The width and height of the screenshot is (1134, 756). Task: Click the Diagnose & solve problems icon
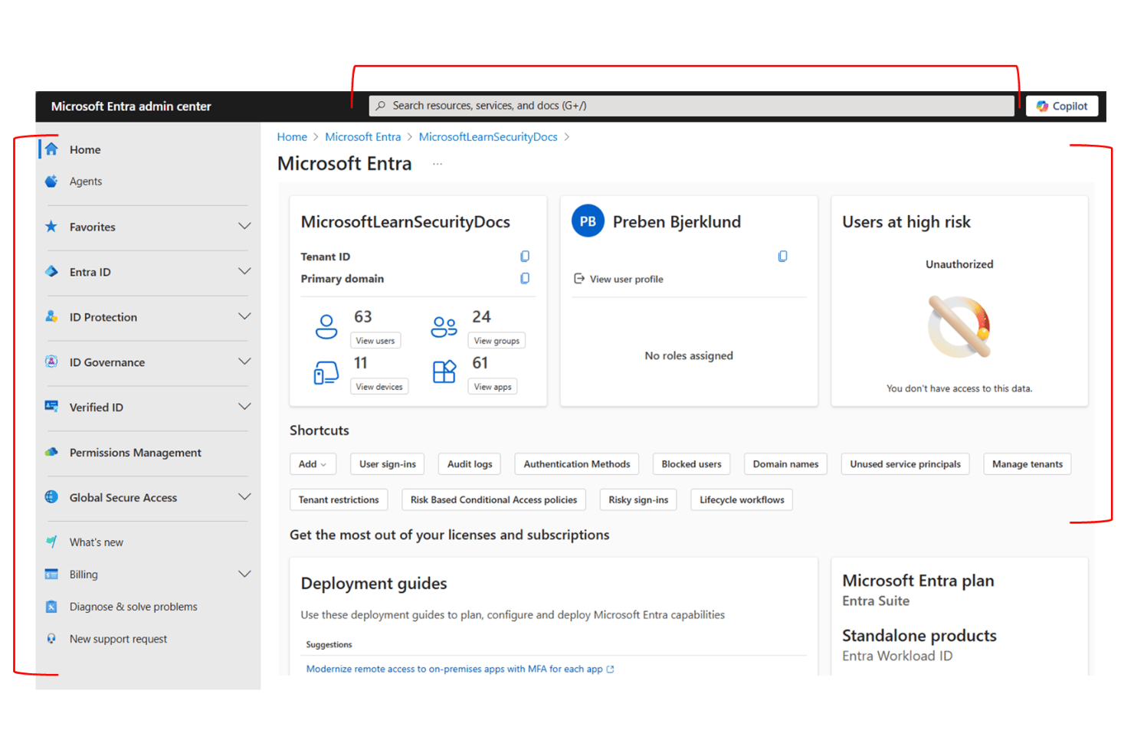tap(51, 607)
